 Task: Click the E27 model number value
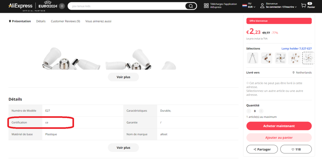[48, 111]
